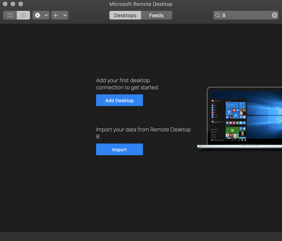Expand the add dropdown chevron

tap(65, 15)
